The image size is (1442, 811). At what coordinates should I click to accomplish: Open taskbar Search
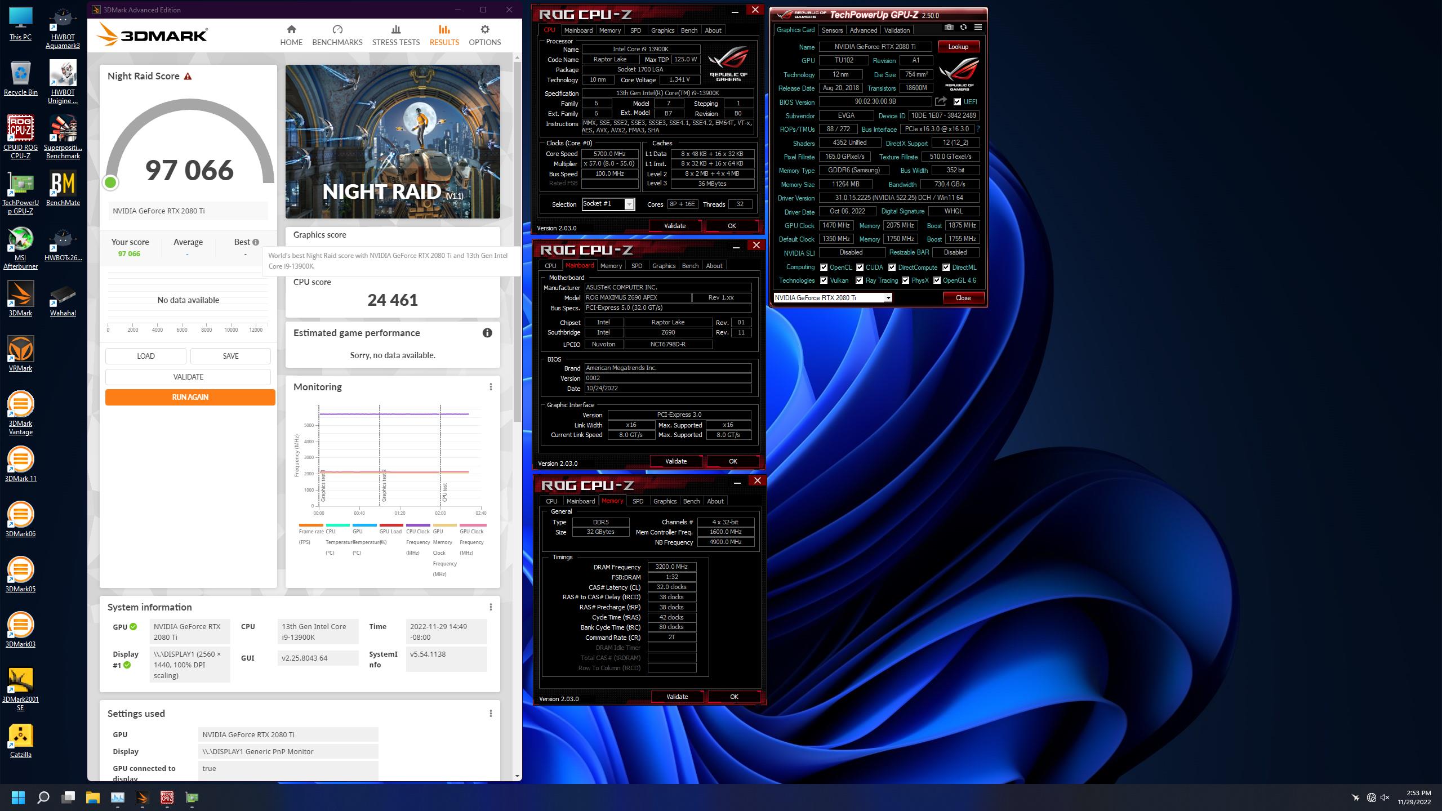pyautogui.click(x=43, y=797)
